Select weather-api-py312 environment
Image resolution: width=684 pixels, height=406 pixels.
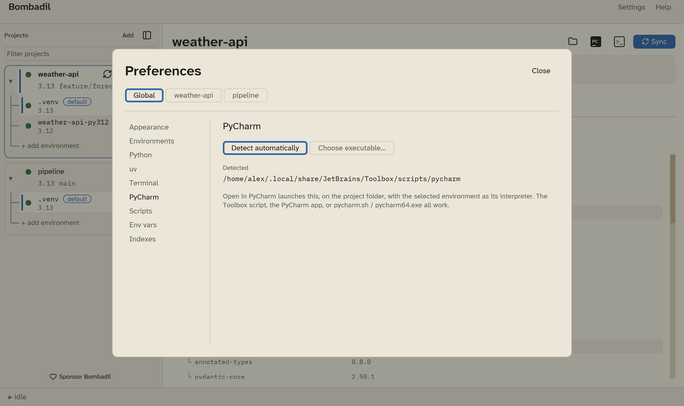pos(73,122)
